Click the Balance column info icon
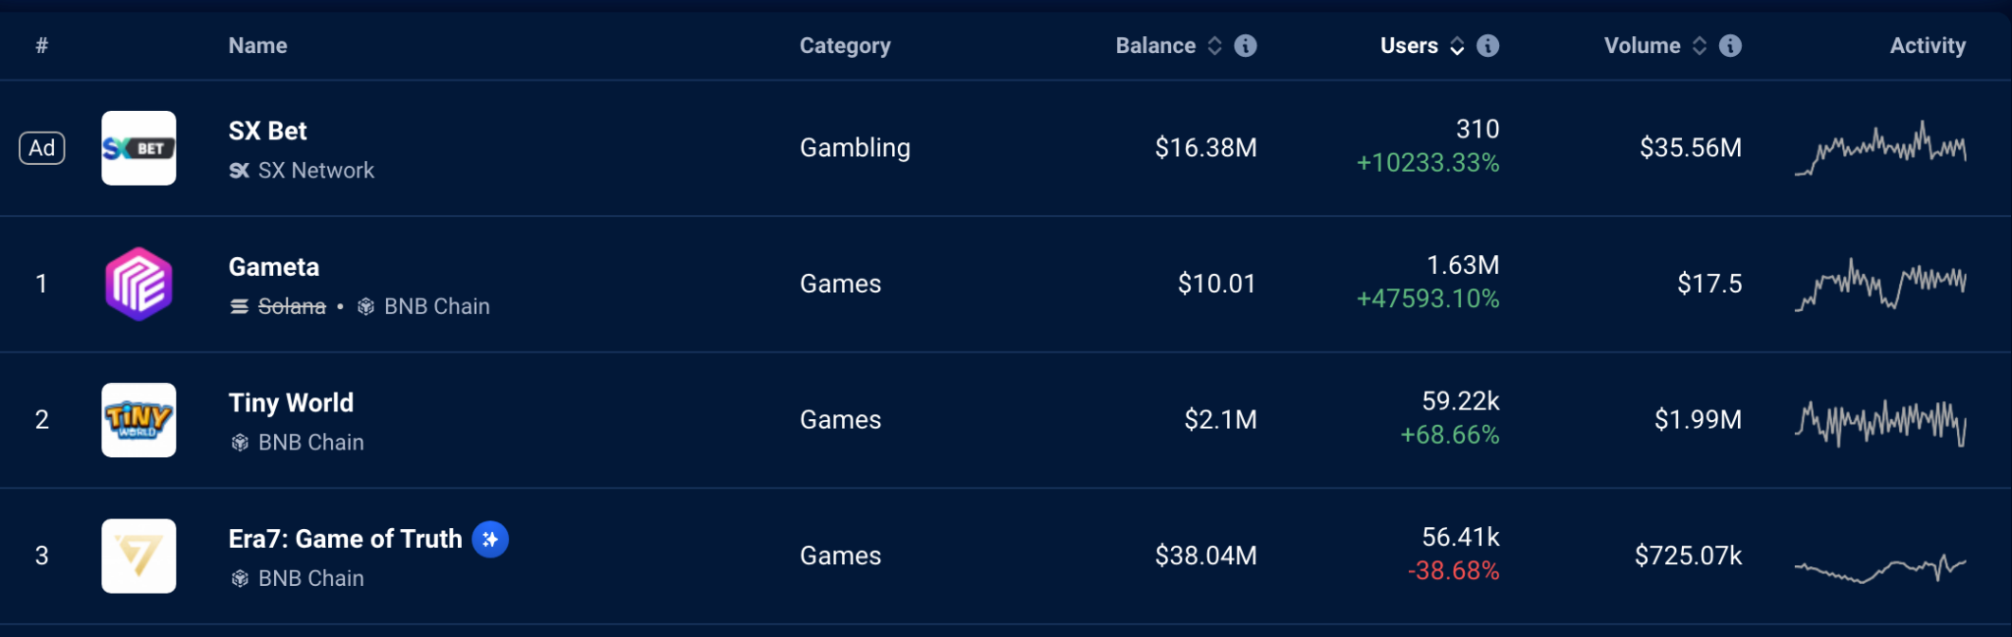This screenshot has height=637, width=2012. [1246, 45]
